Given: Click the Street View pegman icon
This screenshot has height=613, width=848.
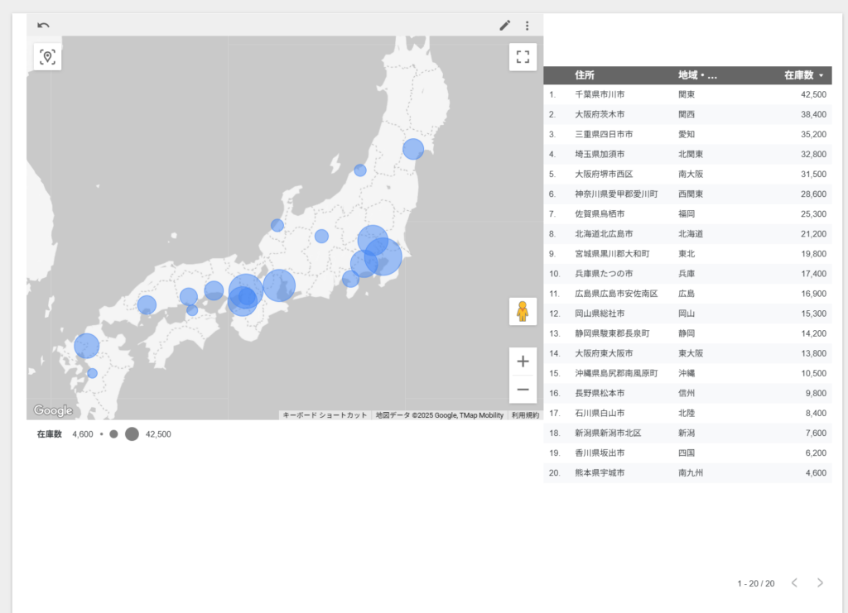Looking at the screenshot, I should pos(523,312).
